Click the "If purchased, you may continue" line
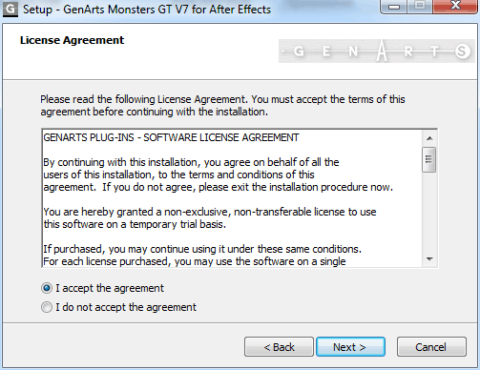The width and height of the screenshot is (480, 370). [202, 249]
